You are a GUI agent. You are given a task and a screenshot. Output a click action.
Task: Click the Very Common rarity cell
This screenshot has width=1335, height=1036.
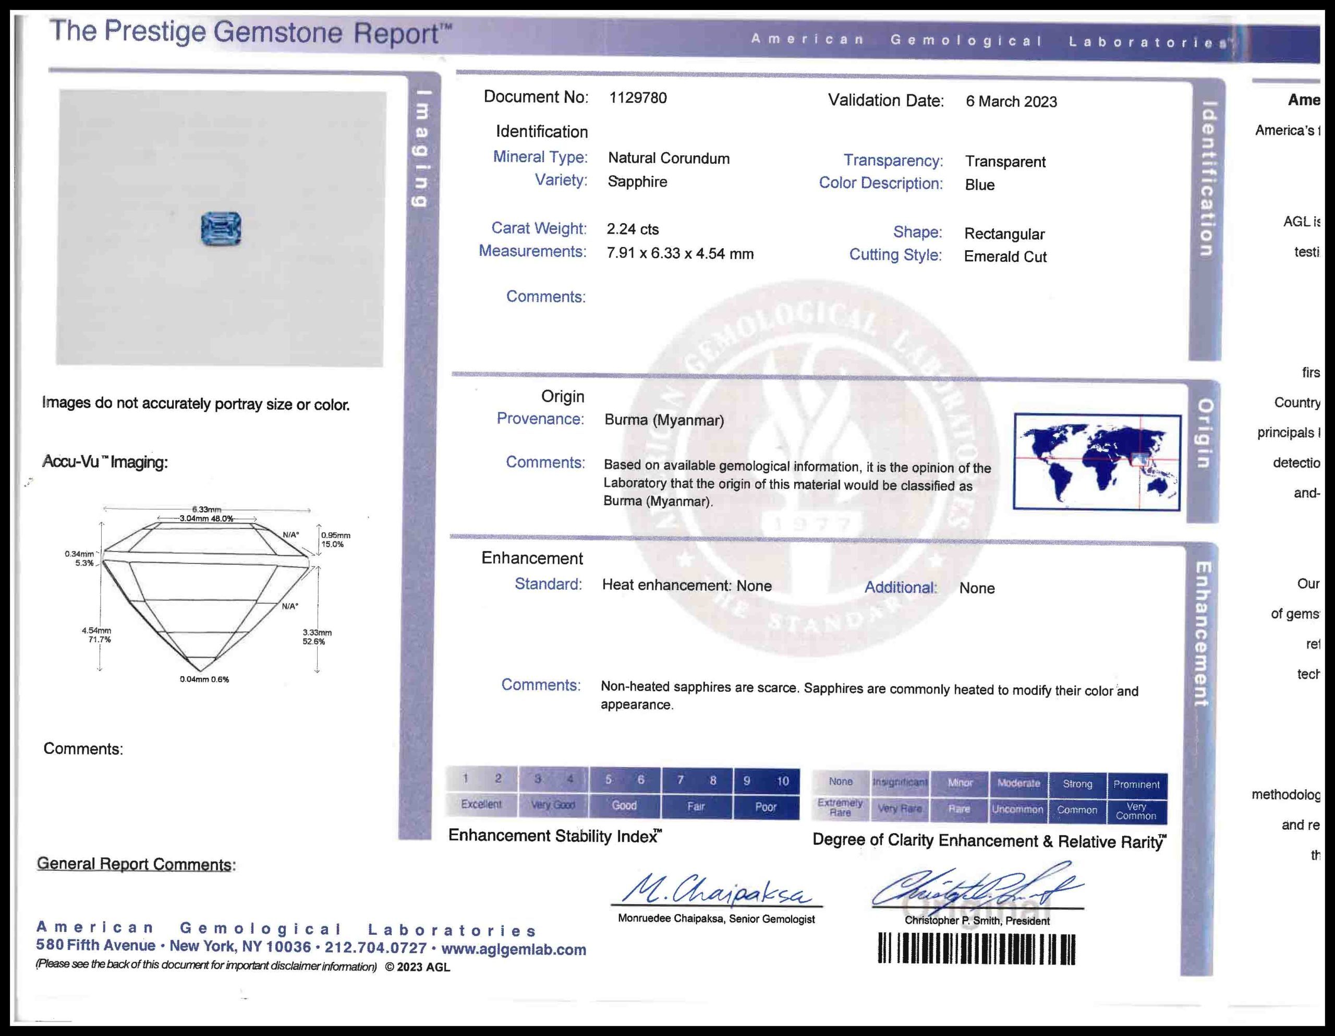1136,811
